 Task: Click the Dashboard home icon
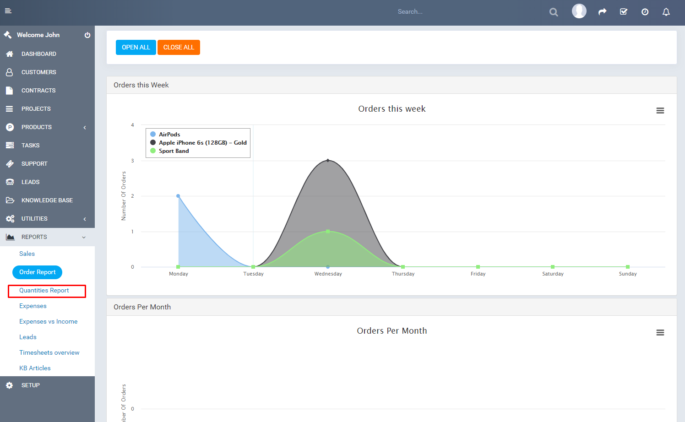[10, 54]
